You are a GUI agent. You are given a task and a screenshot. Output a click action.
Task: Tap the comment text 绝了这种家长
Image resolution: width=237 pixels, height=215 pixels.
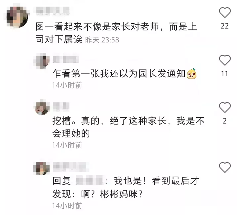[138, 121]
